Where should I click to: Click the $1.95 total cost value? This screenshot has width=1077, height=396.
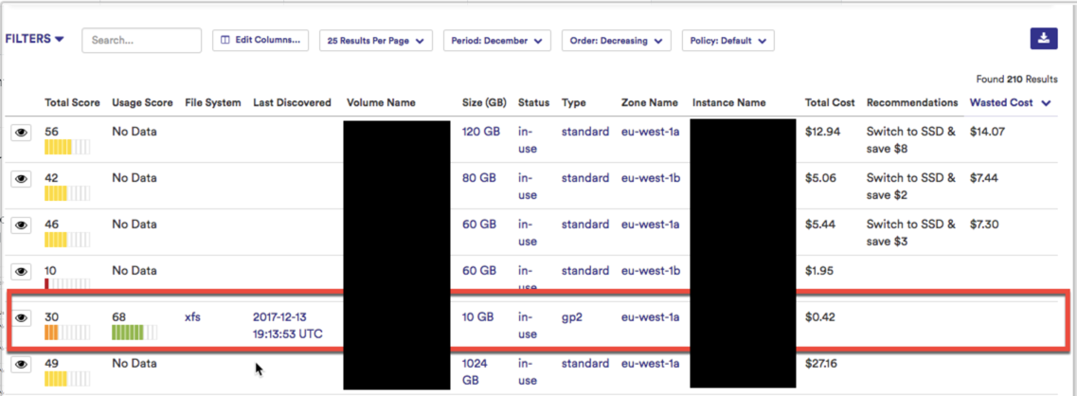coord(820,271)
